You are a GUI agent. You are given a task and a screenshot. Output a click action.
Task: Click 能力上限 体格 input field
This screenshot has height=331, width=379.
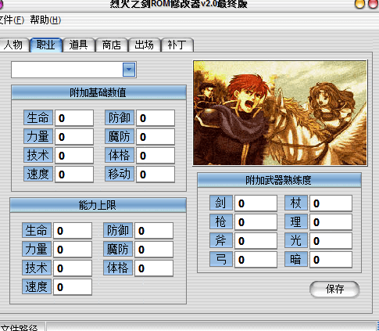pyautogui.click(x=154, y=268)
